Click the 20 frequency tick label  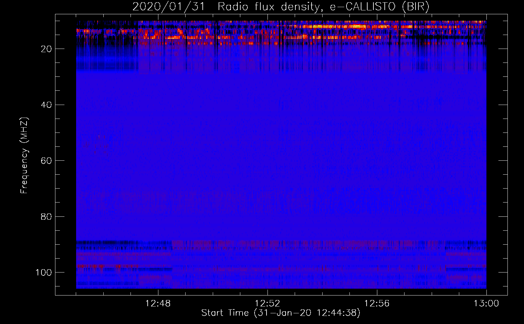tap(46, 49)
